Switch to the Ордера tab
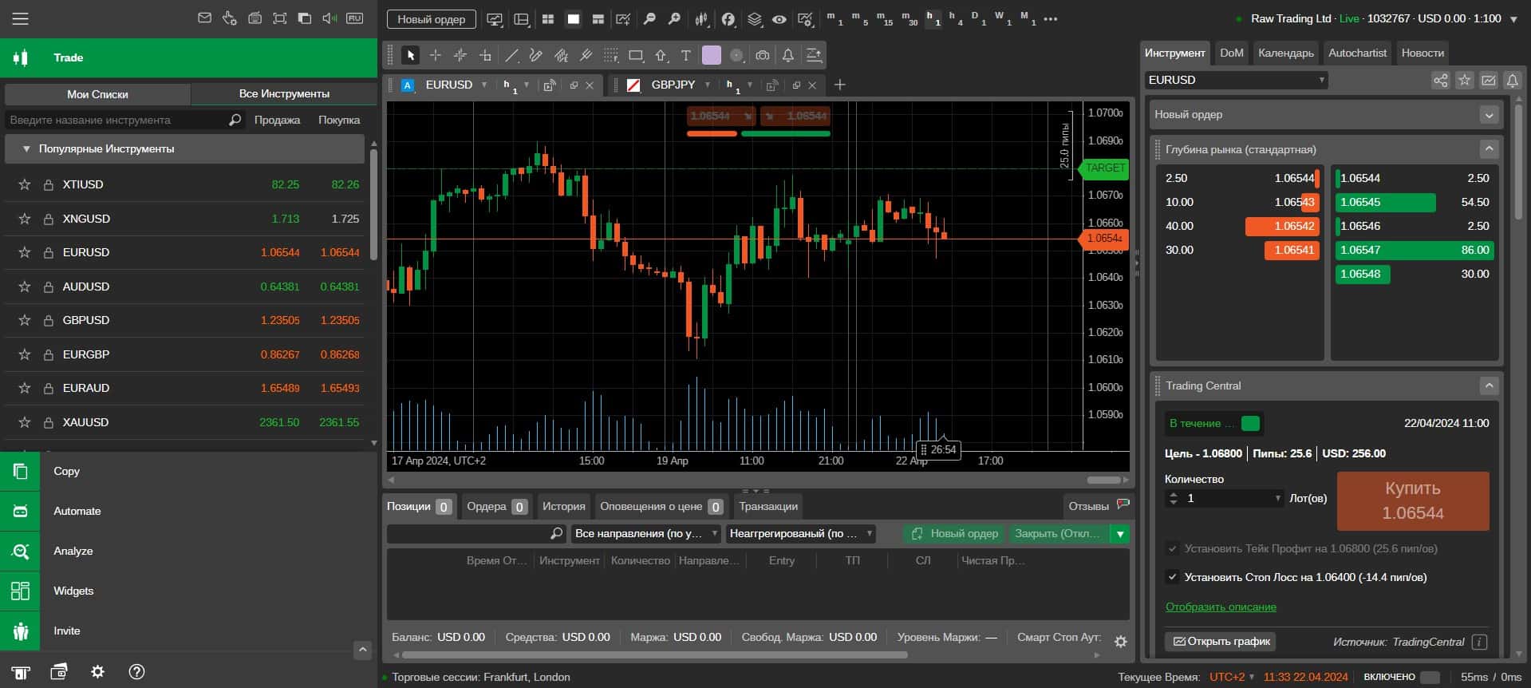 (x=496, y=506)
